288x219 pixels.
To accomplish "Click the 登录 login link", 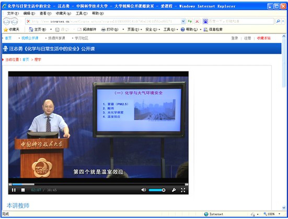I will pos(234,38).
